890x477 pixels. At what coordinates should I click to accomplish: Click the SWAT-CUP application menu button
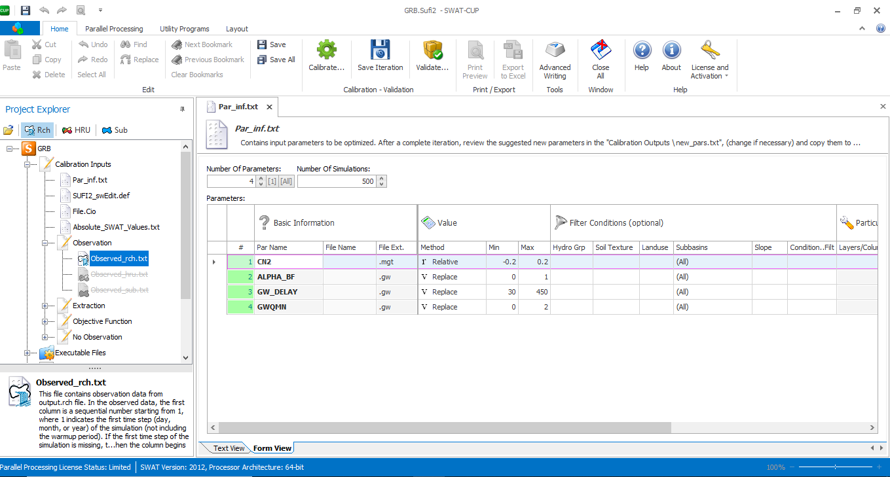pos(18,28)
